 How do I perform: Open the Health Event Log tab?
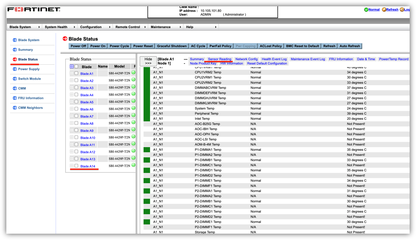point(274,59)
